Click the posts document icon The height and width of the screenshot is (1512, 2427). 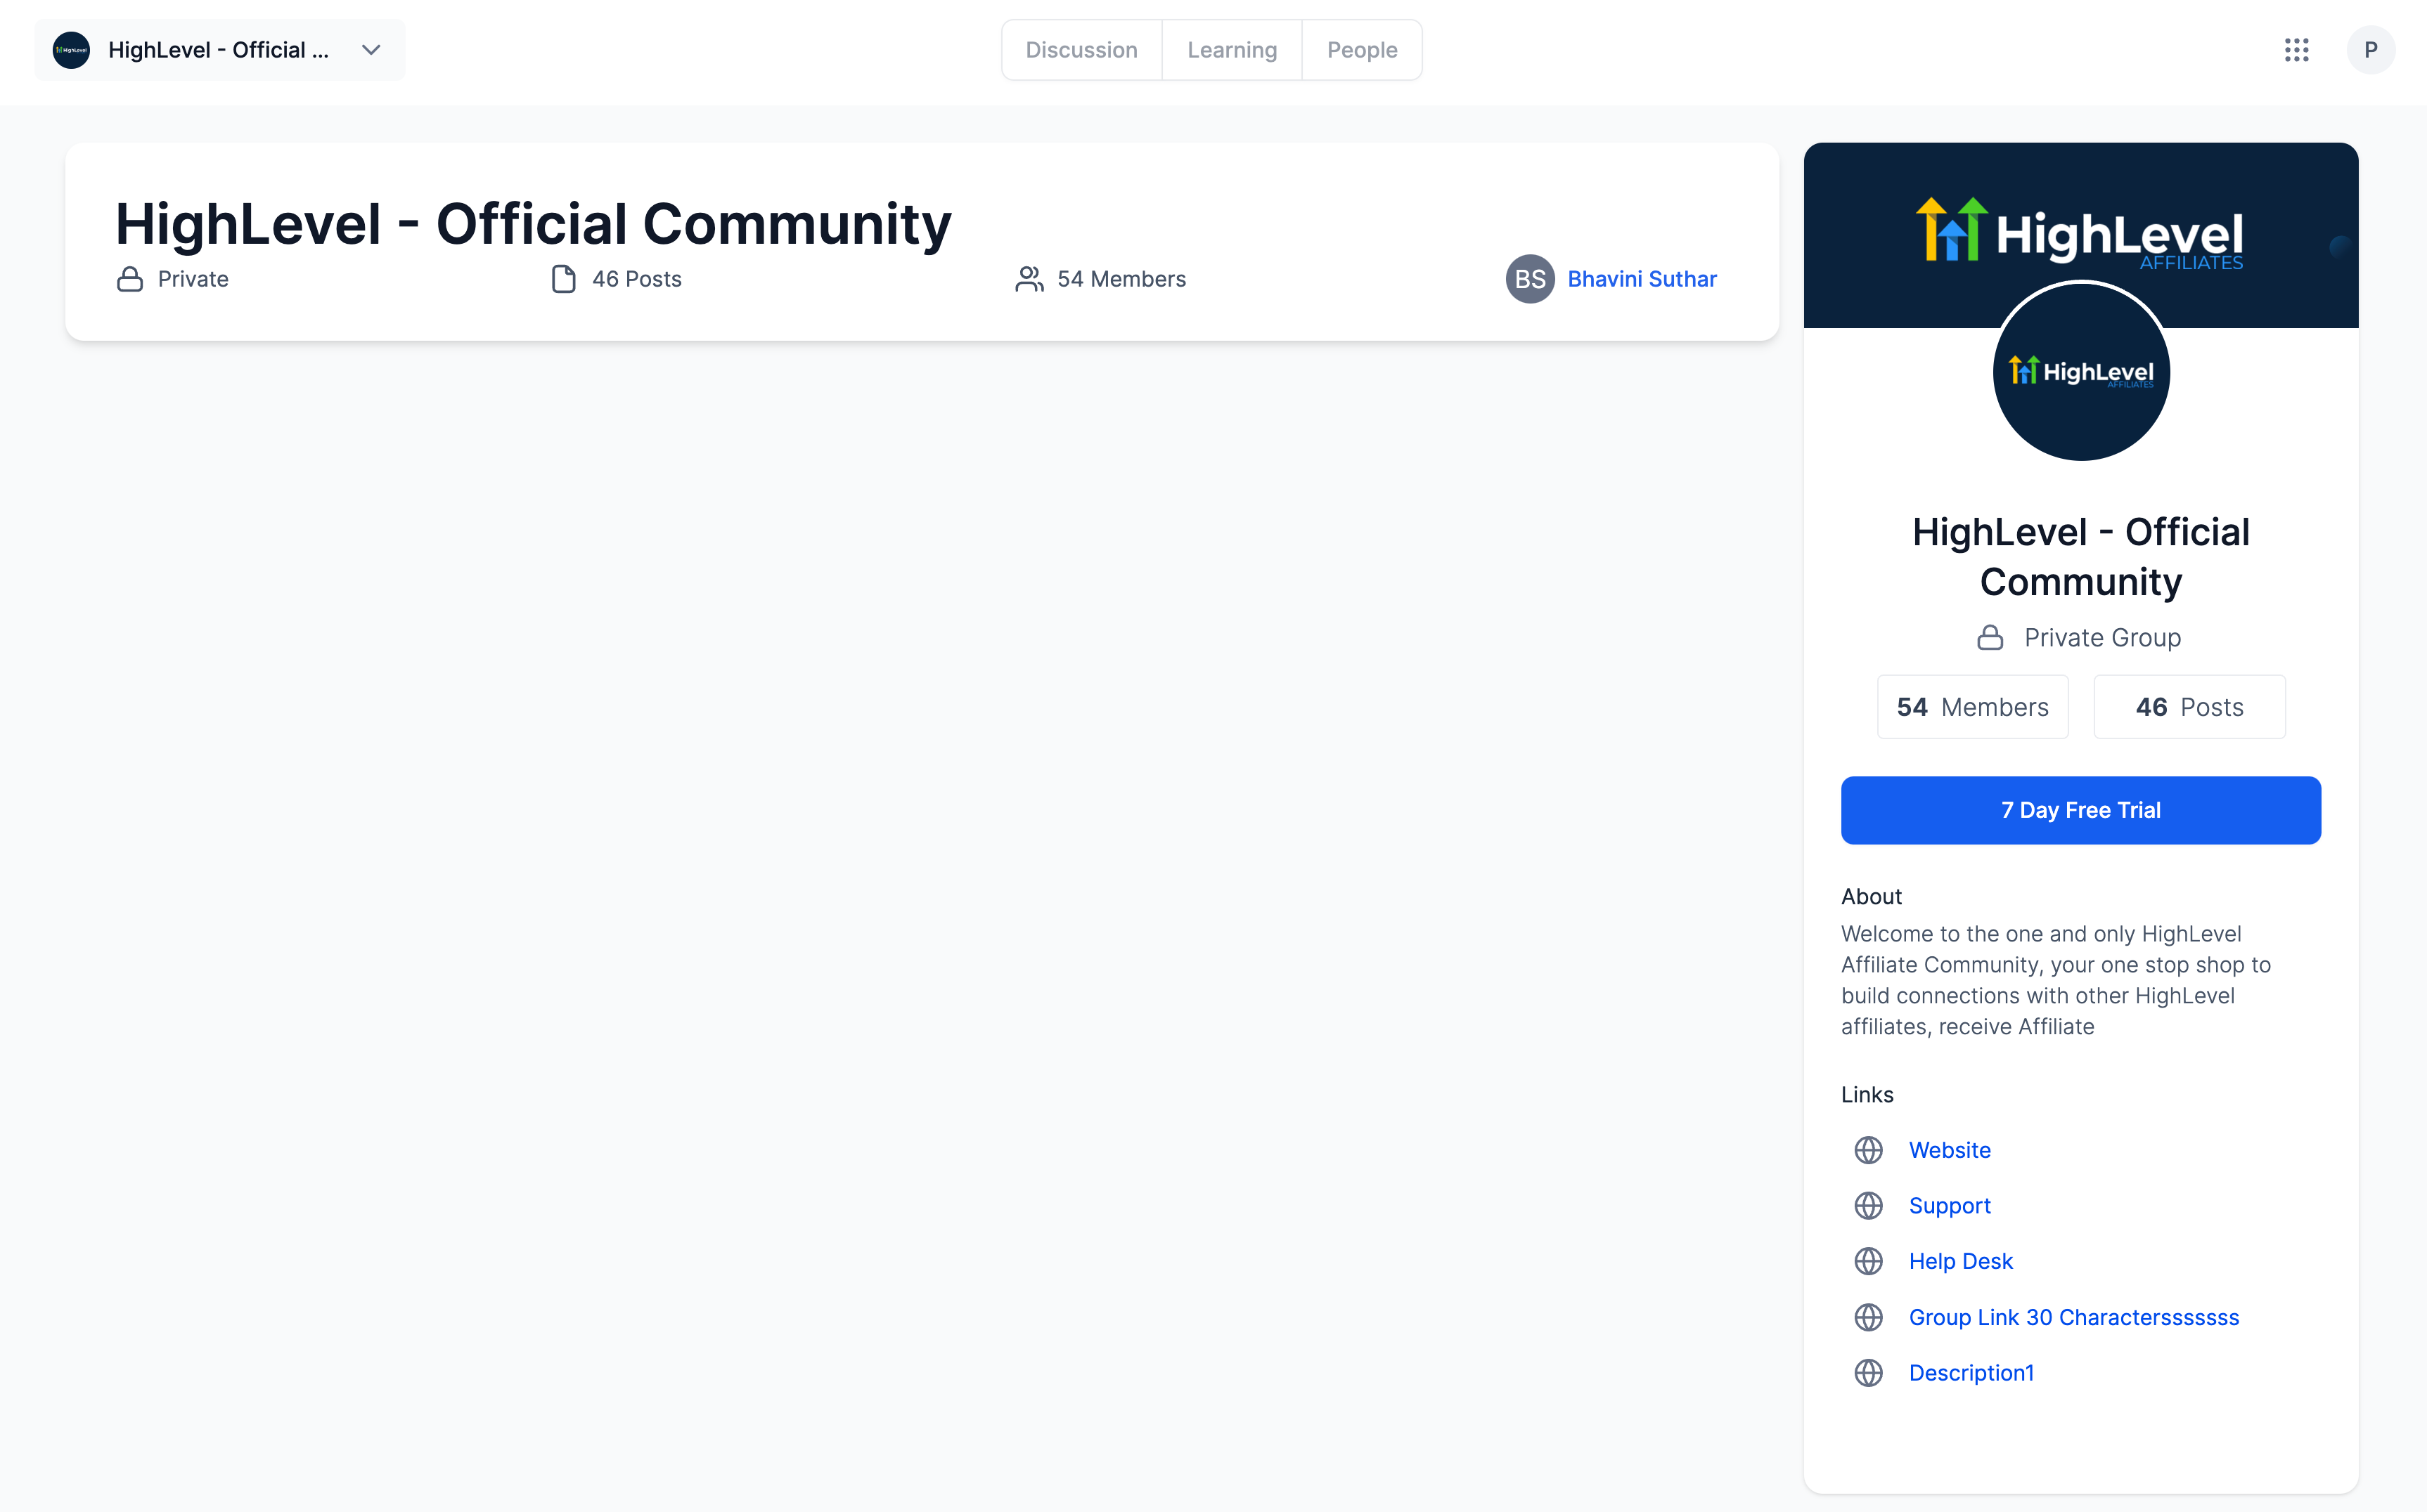tap(563, 279)
